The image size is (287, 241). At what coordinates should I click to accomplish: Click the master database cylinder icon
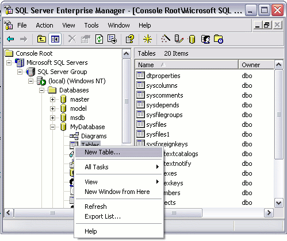pyautogui.click(x=63, y=99)
